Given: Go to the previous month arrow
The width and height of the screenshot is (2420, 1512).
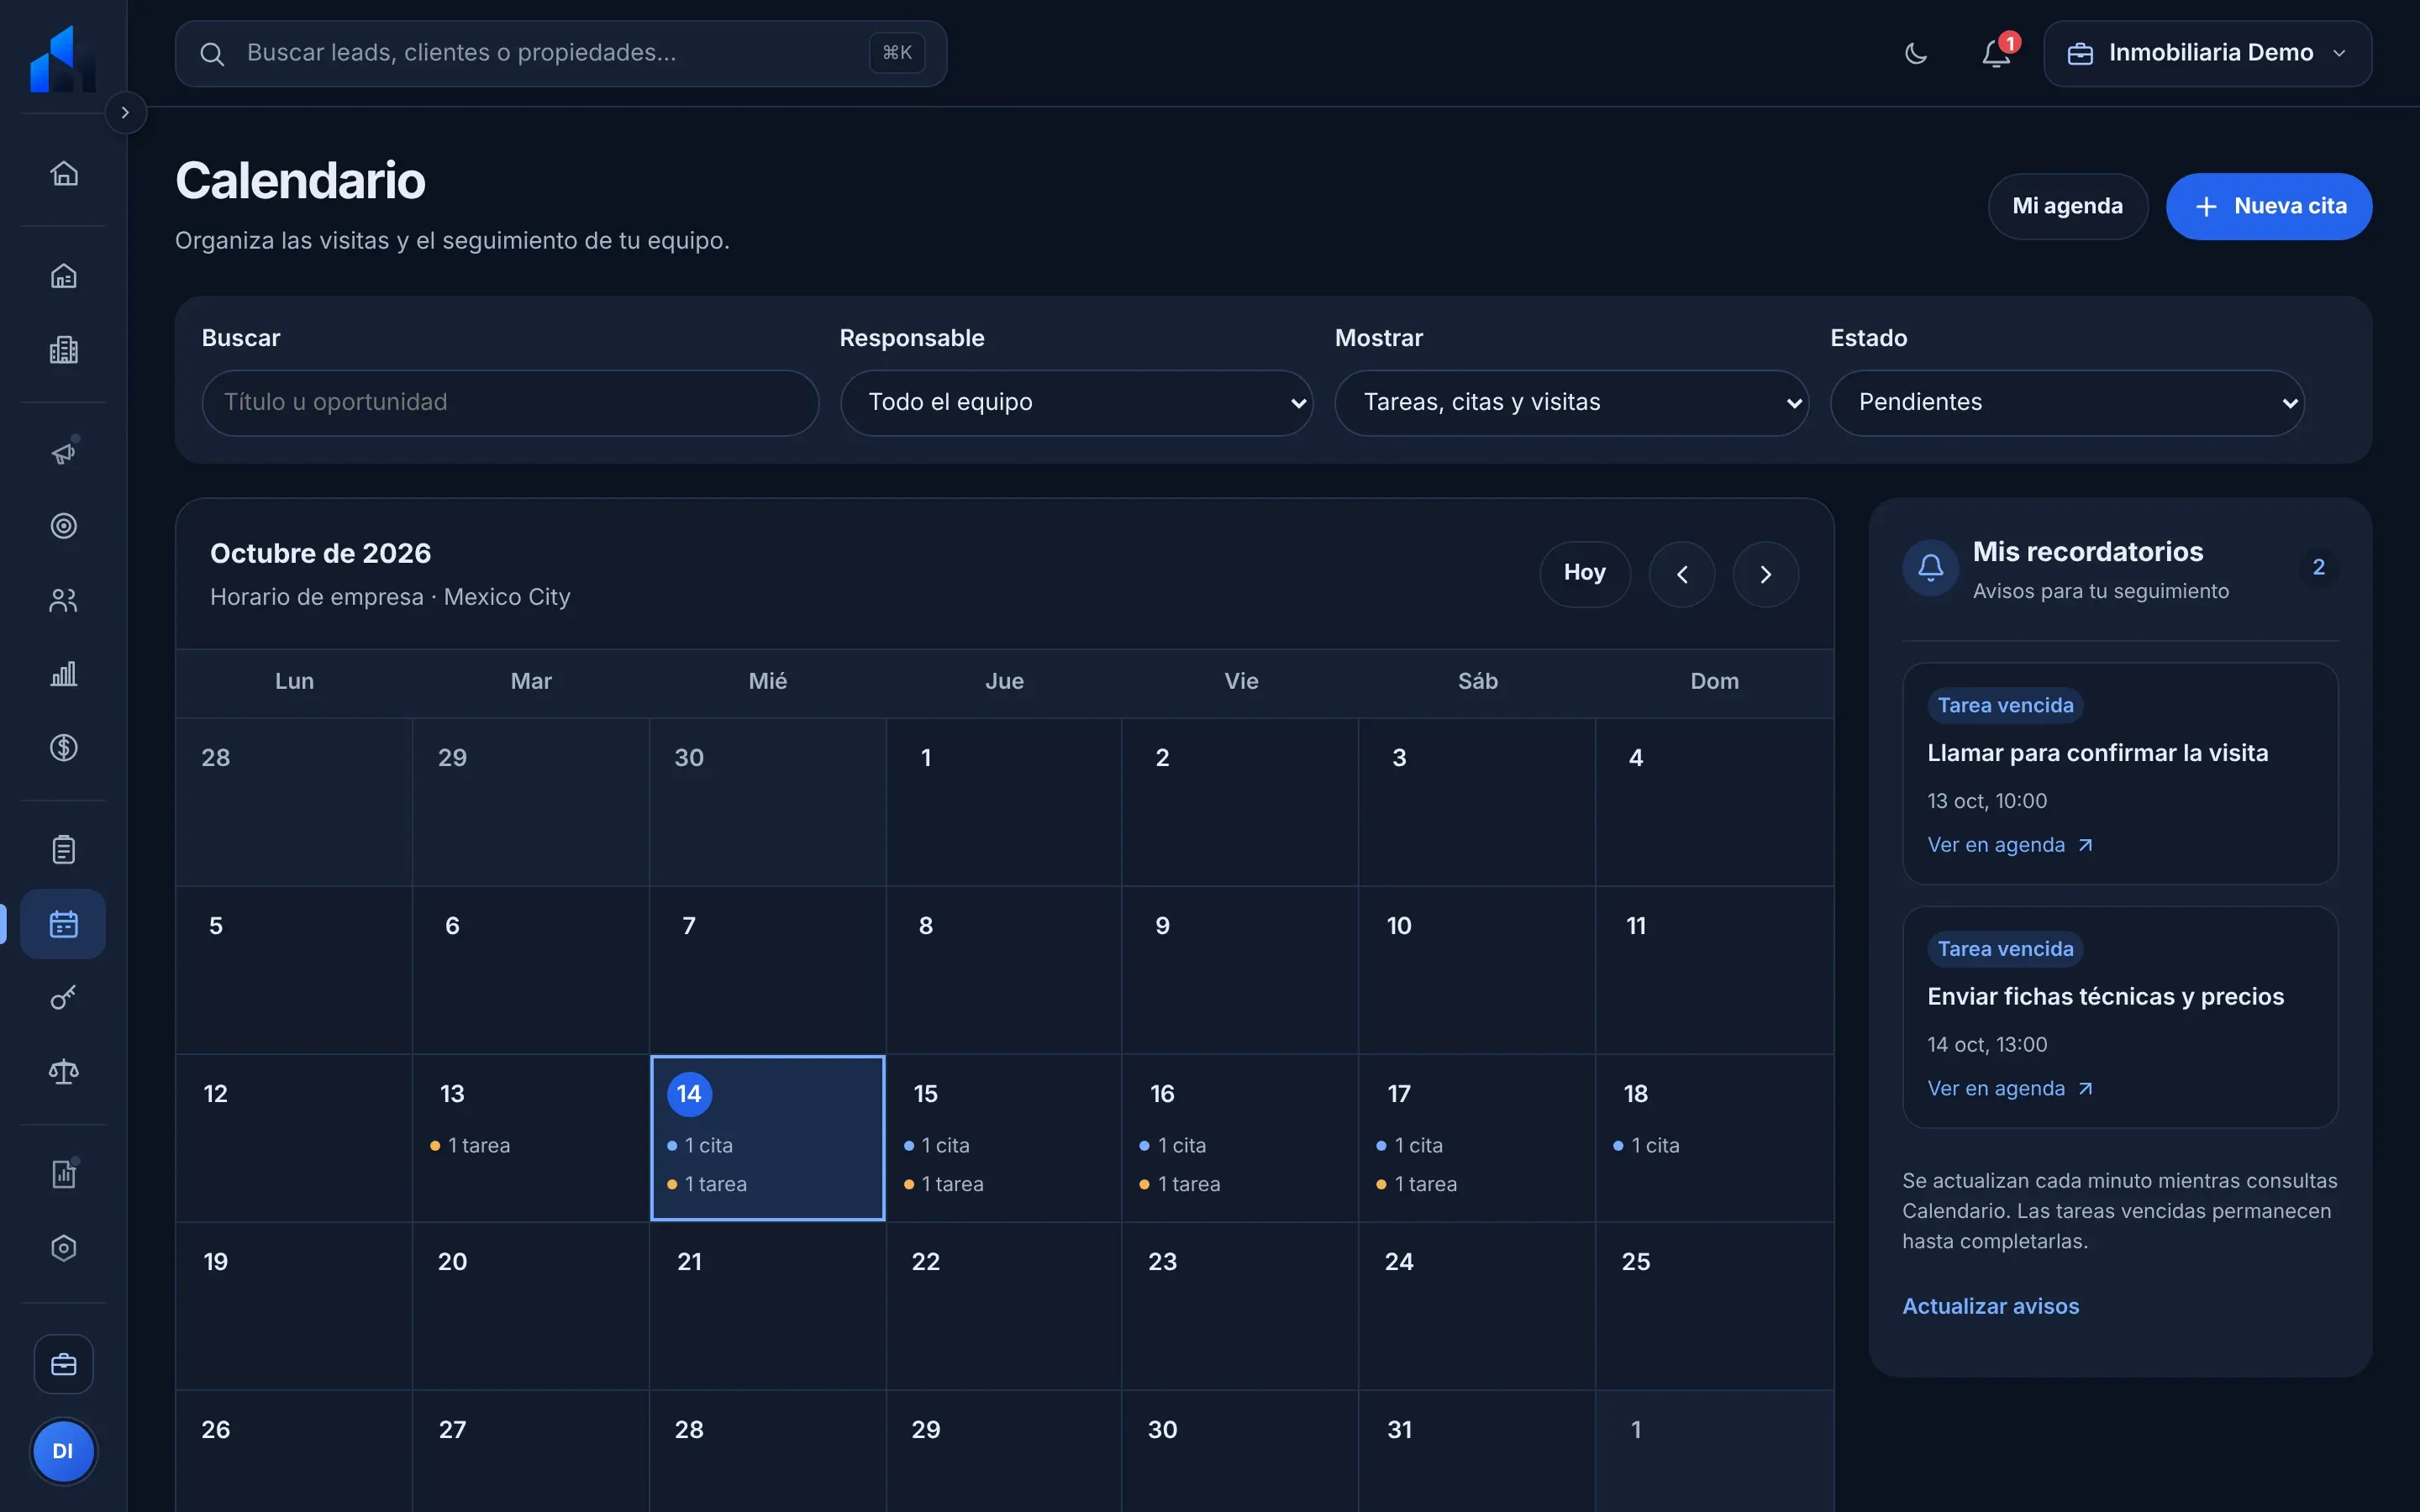Looking at the screenshot, I should (1682, 574).
